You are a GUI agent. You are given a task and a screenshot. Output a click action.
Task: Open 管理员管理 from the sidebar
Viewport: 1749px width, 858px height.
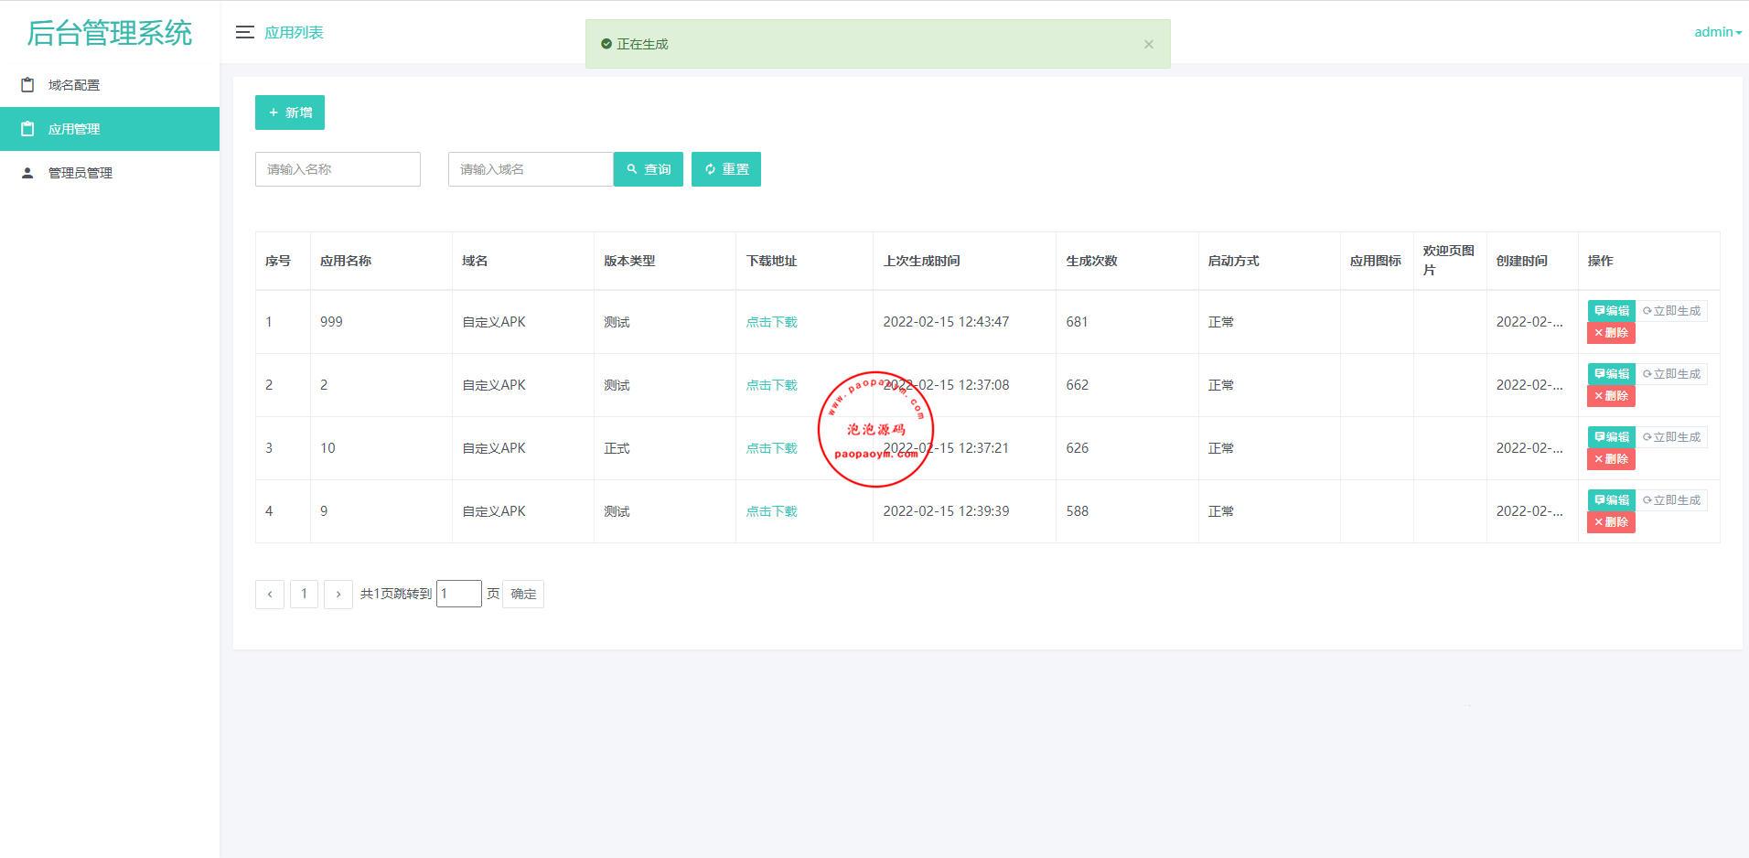click(x=80, y=172)
